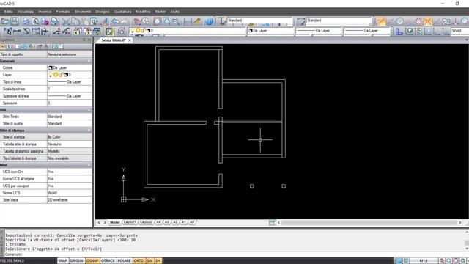469x264 pixels.
Task: Click the Undo arrow icon
Action: point(115,21)
